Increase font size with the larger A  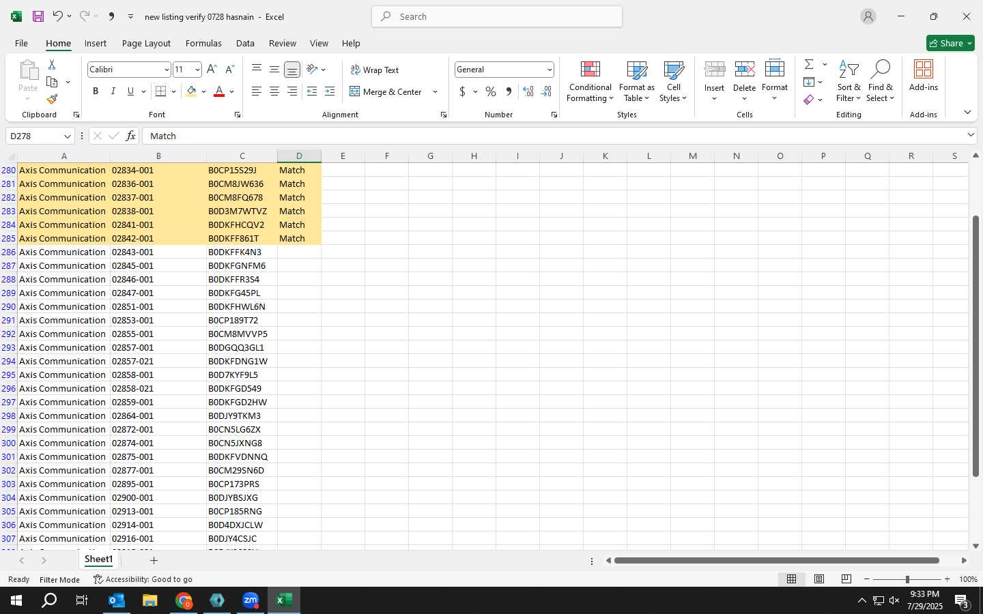pos(212,69)
